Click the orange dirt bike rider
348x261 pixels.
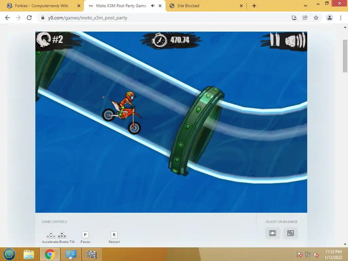tap(122, 113)
